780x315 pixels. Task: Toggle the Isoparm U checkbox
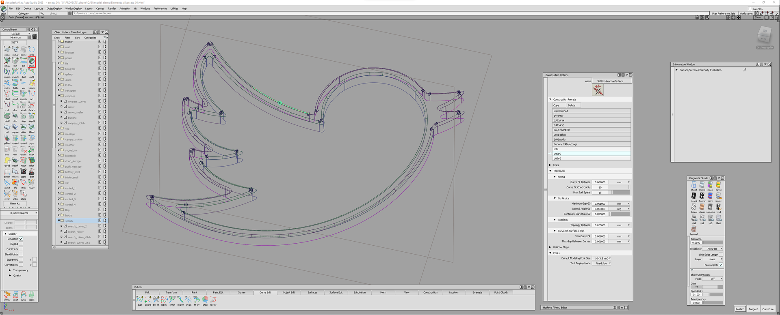pos(21,259)
